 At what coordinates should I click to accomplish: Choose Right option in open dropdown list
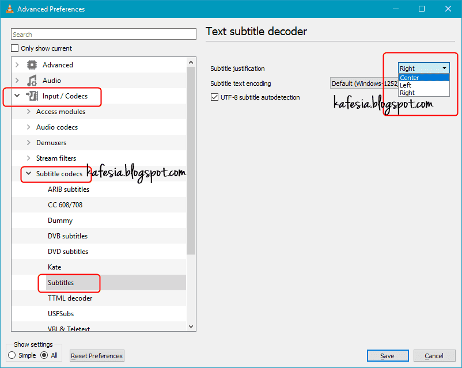[x=424, y=93]
